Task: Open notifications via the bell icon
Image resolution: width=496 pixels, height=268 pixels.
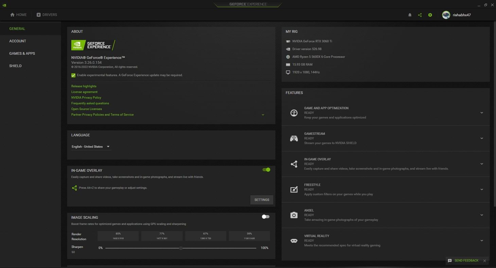Action: pyautogui.click(x=410, y=15)
